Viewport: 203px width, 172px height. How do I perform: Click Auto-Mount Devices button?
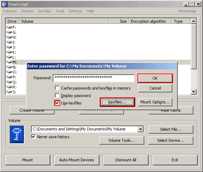[x=77, y=160]
